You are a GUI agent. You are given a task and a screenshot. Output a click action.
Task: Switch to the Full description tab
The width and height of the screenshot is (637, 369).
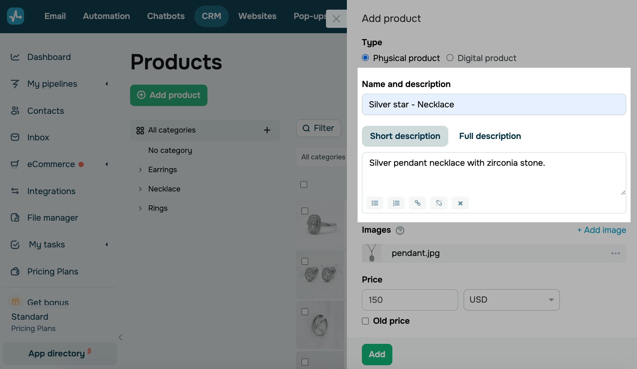(490, 136)
